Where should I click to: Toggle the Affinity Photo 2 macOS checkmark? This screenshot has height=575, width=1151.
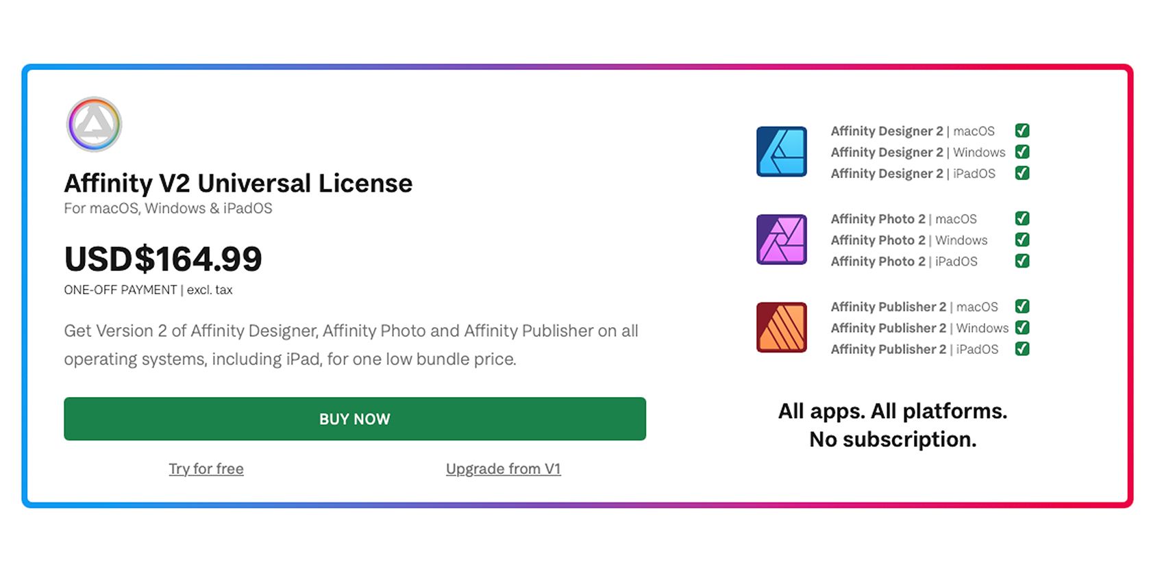(1022, 218)
